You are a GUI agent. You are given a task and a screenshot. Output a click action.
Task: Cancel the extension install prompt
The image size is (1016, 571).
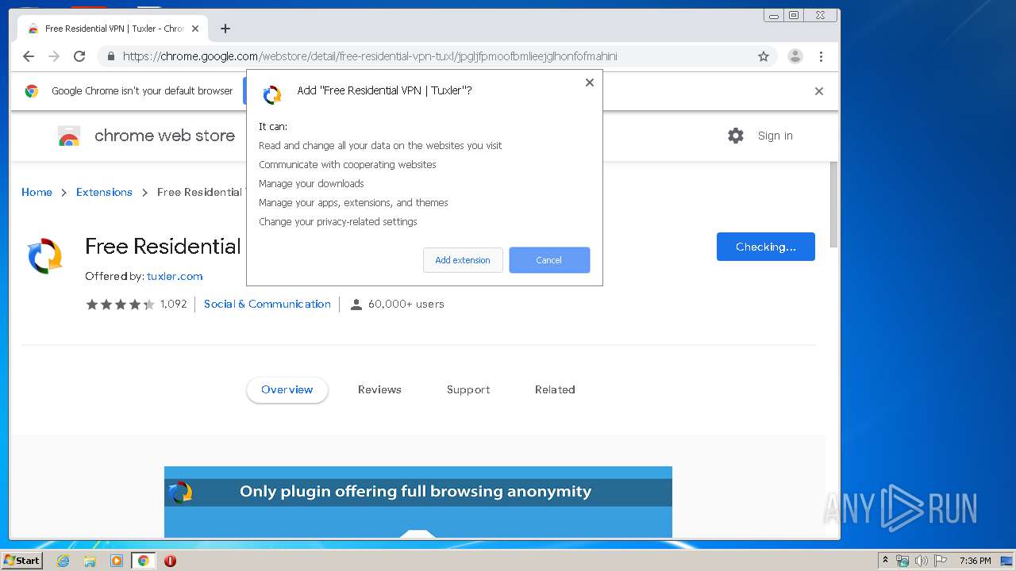point(549,260)
